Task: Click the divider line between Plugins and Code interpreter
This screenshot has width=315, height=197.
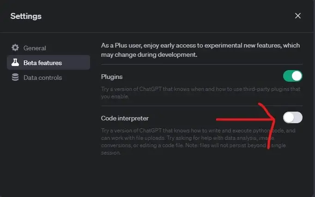Action: click(x=201, y=106)
